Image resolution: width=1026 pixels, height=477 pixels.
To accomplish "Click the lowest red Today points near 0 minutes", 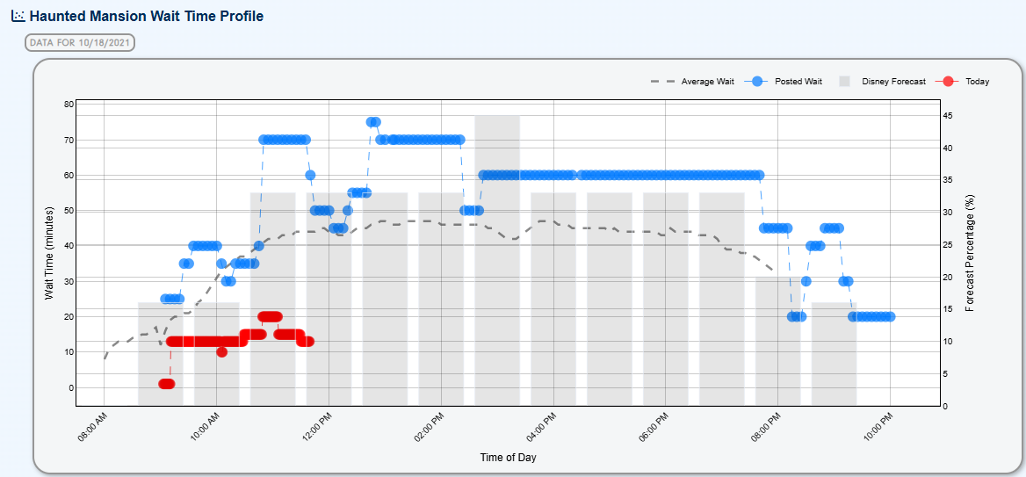I will point(166,383).
